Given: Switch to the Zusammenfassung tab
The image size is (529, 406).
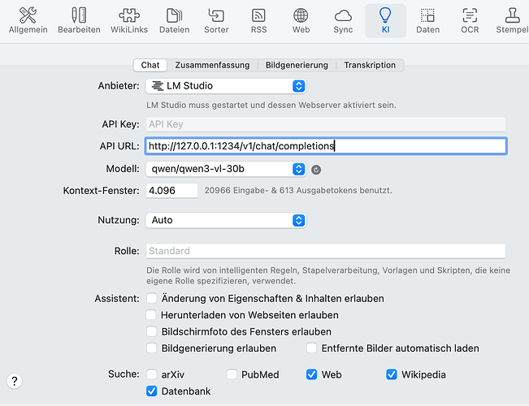Looking at the screenshot, I should click(213, 65).
